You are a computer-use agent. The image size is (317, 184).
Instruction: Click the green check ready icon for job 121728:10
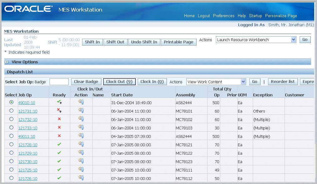[59, 144]
